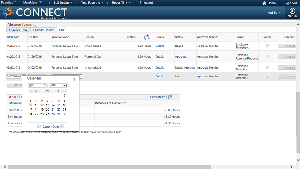Click the pop-out icon beside Personalize
Screen dimensions: 300x169
coord(170,97)
